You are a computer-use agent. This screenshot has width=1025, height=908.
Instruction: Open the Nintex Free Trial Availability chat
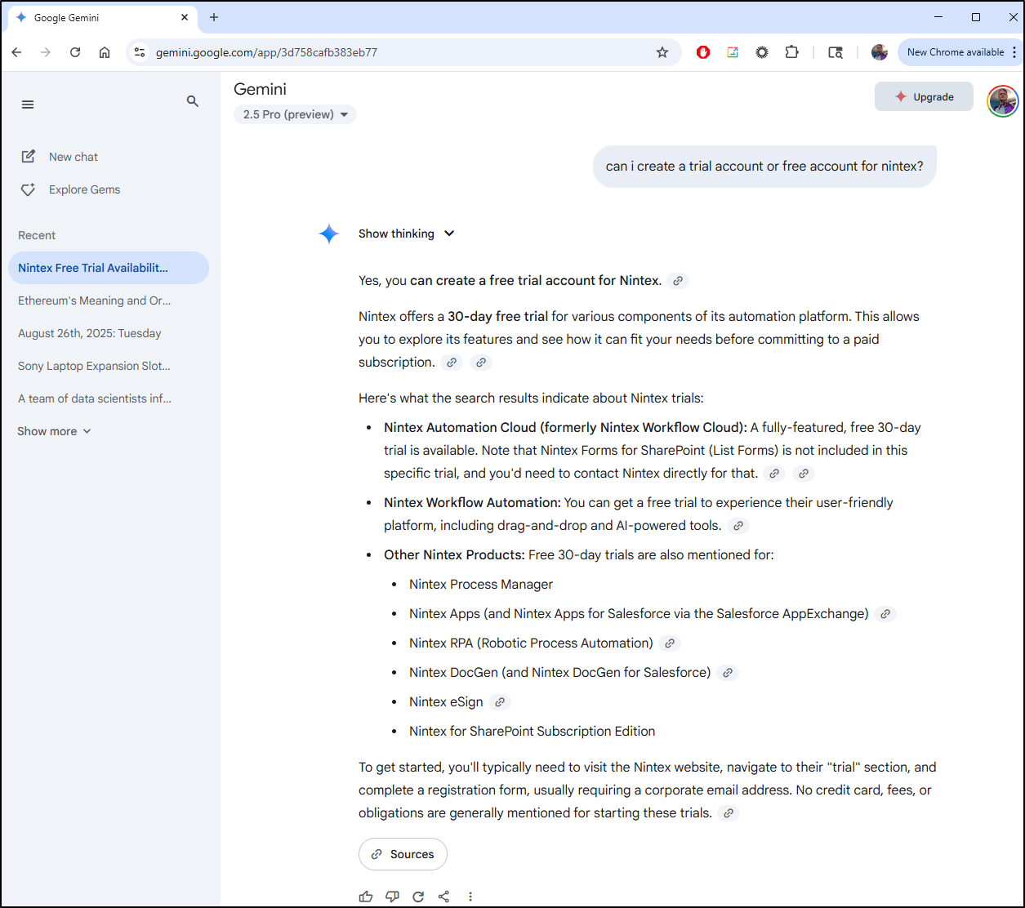[109, 268]
